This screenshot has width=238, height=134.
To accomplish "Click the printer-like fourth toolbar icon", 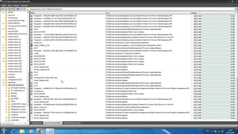I will (13, 9).
